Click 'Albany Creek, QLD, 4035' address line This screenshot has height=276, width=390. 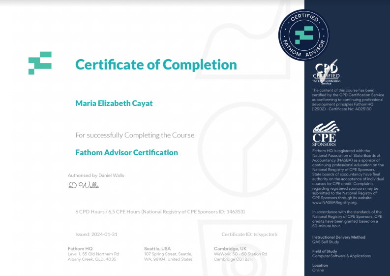point(92,259)
